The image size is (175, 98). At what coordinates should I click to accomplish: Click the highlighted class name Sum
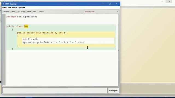(x=26, y=26)
